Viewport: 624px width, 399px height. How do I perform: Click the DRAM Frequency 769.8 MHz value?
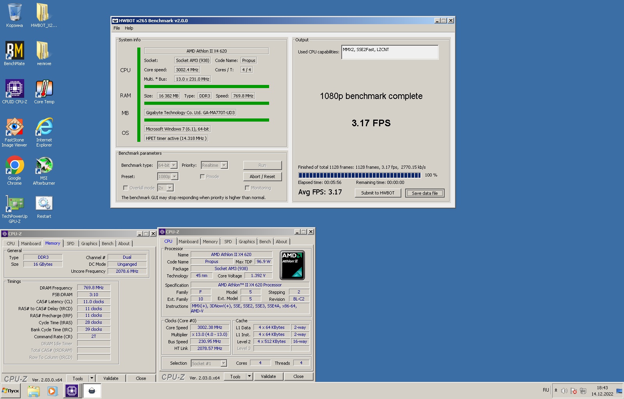[94, 288]
